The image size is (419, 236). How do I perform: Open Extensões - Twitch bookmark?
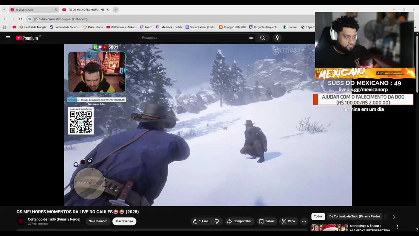pos(169,27)
